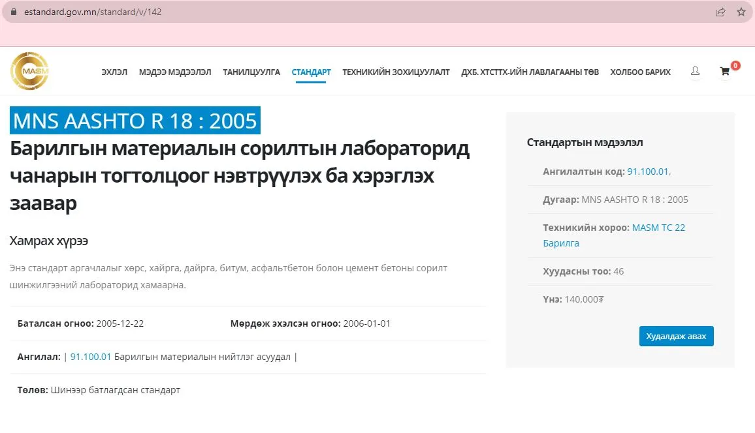
Task: Open the МЭДЭЭ МЭДЭЭЛЭЛ menu item
Action: [x=175, y=72]
